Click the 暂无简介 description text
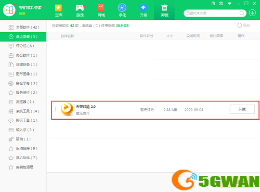 coord(83,113)
